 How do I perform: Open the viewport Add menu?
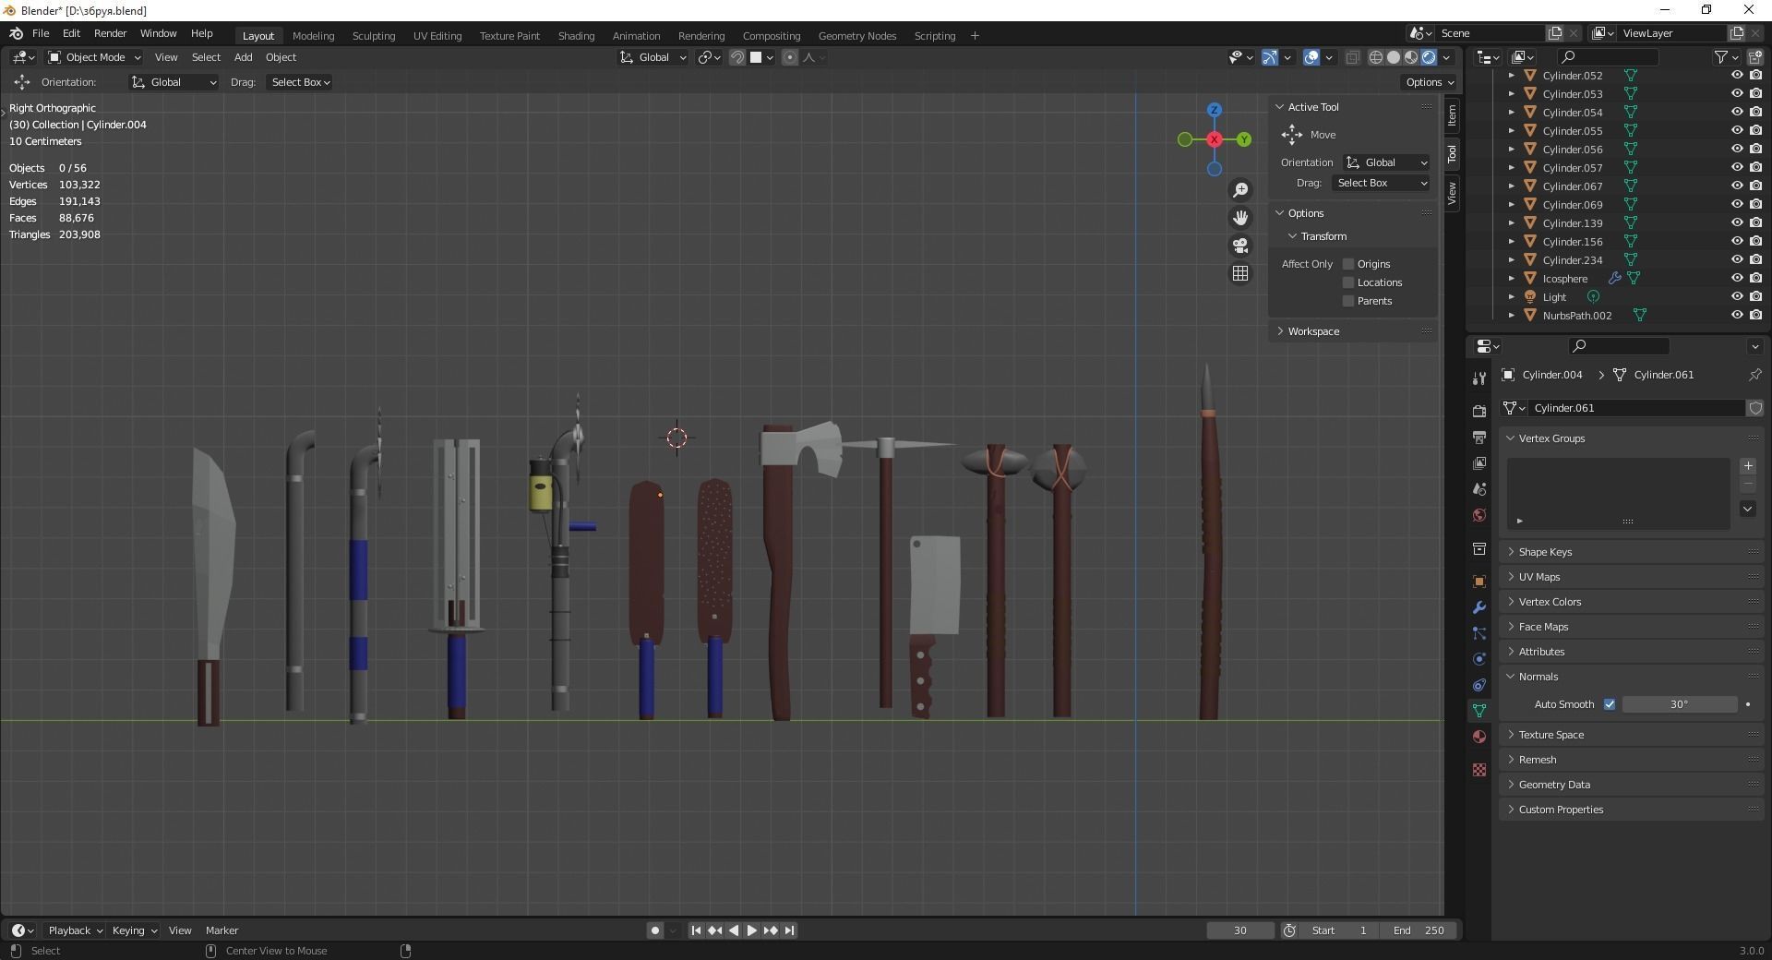click(x=243, y=57)
